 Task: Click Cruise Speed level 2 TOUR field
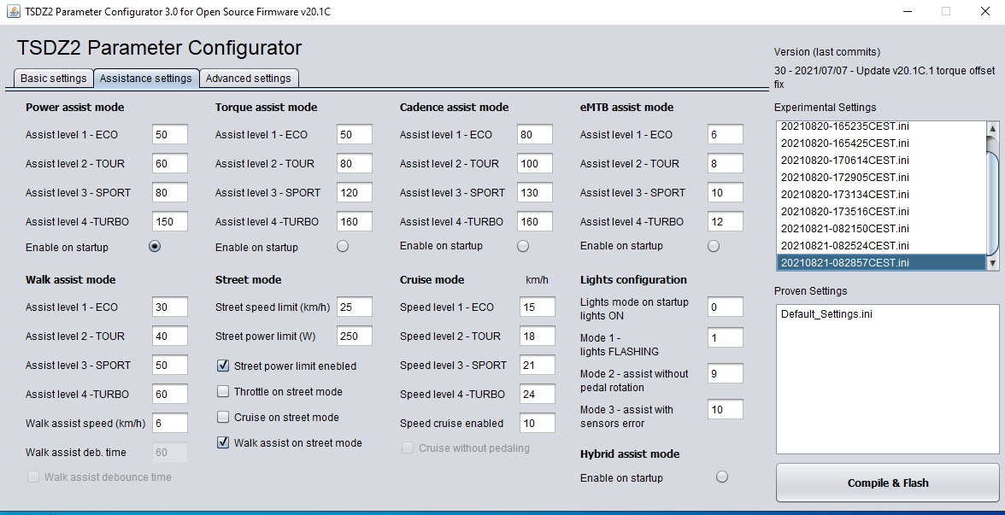537,336
